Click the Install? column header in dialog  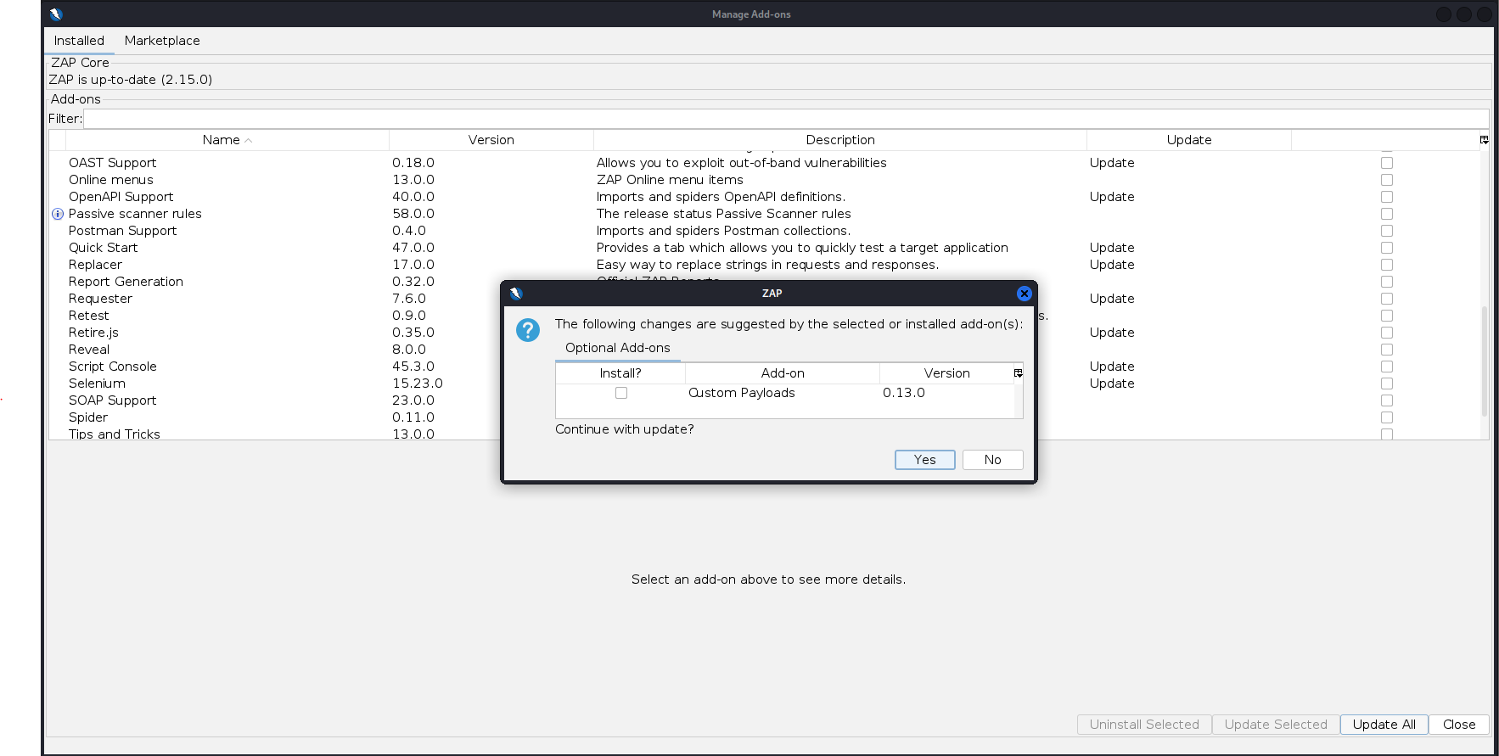(x=620, y=373)
